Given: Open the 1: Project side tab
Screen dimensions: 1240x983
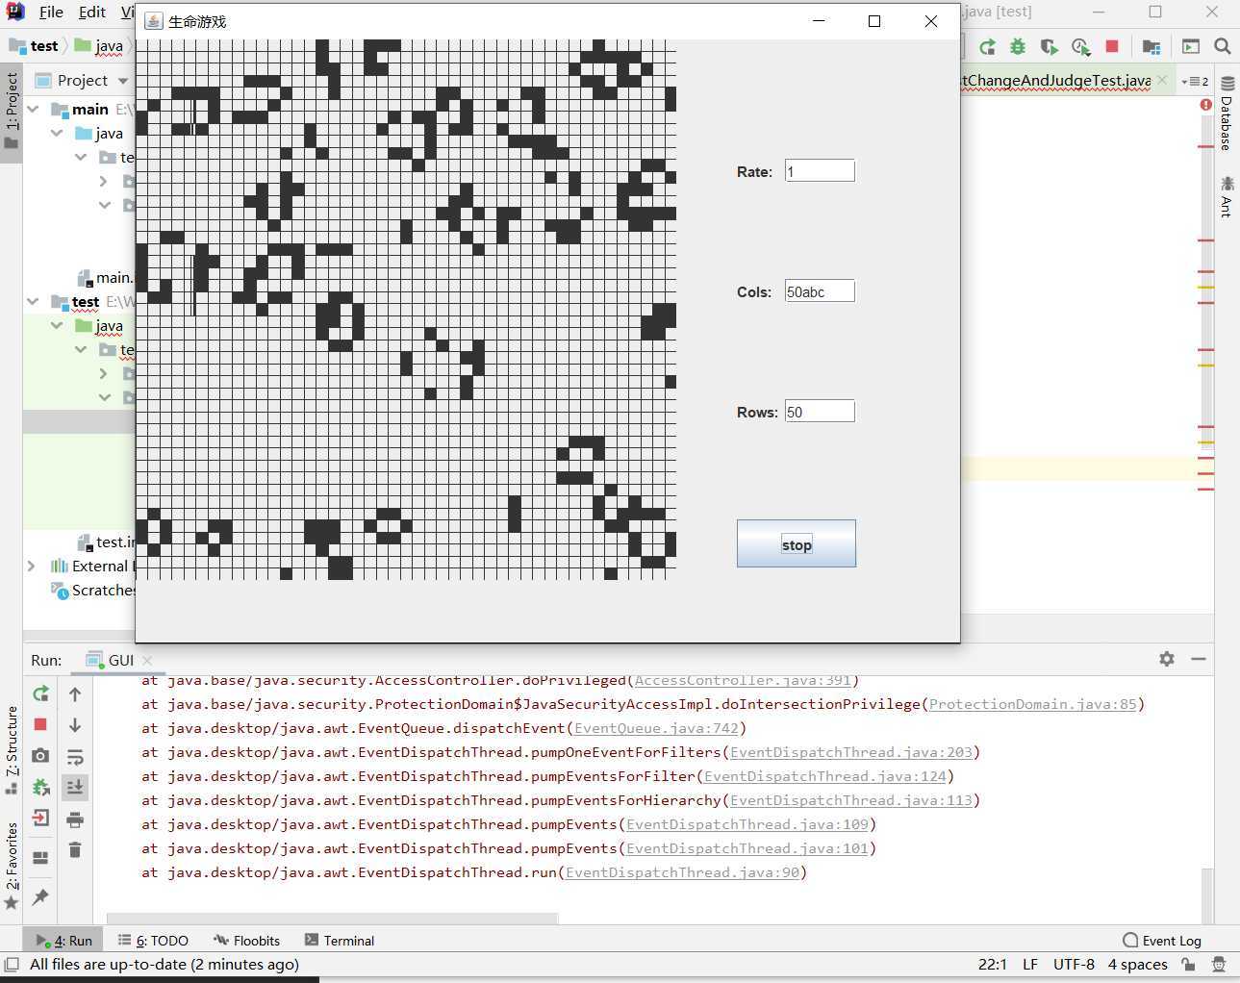Looking at the screenshot, I should pos(12,111).
